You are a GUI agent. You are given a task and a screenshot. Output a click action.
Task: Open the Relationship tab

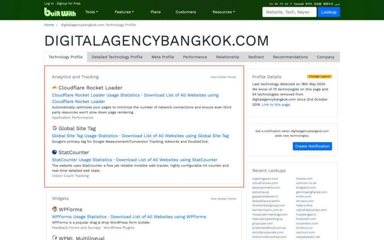click(228, 57)
